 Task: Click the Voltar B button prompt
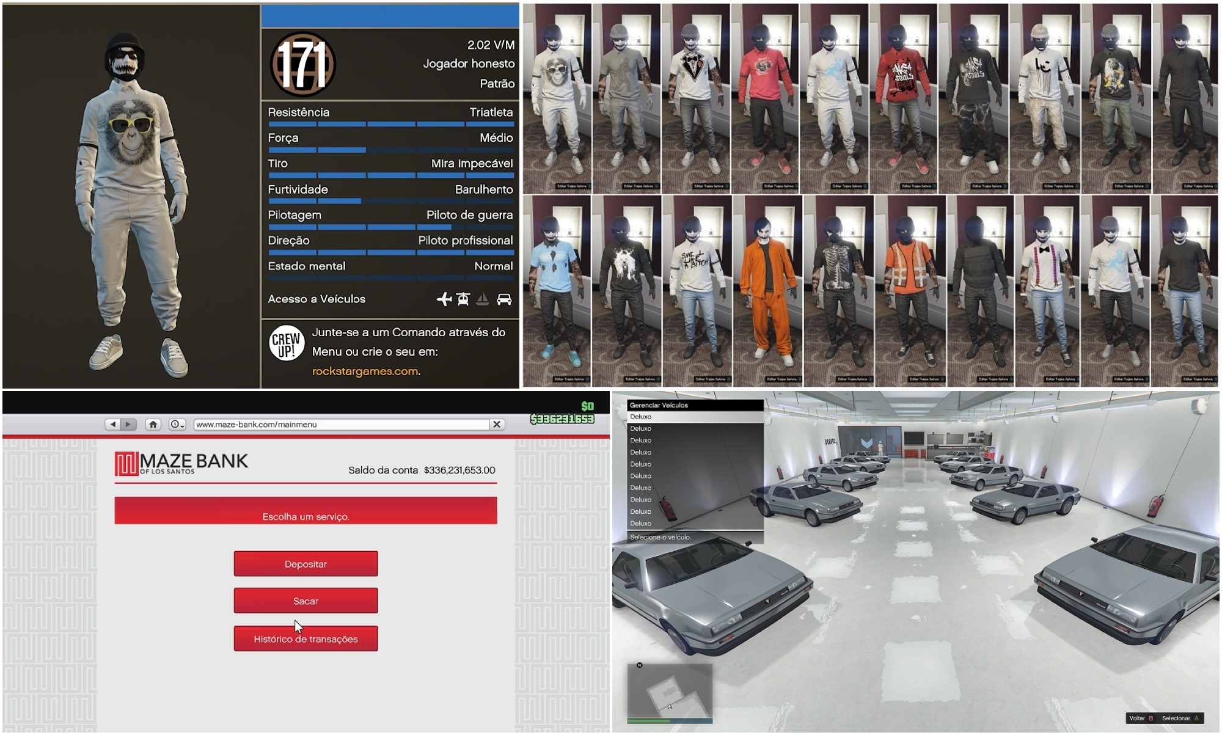click(1141, 718)
